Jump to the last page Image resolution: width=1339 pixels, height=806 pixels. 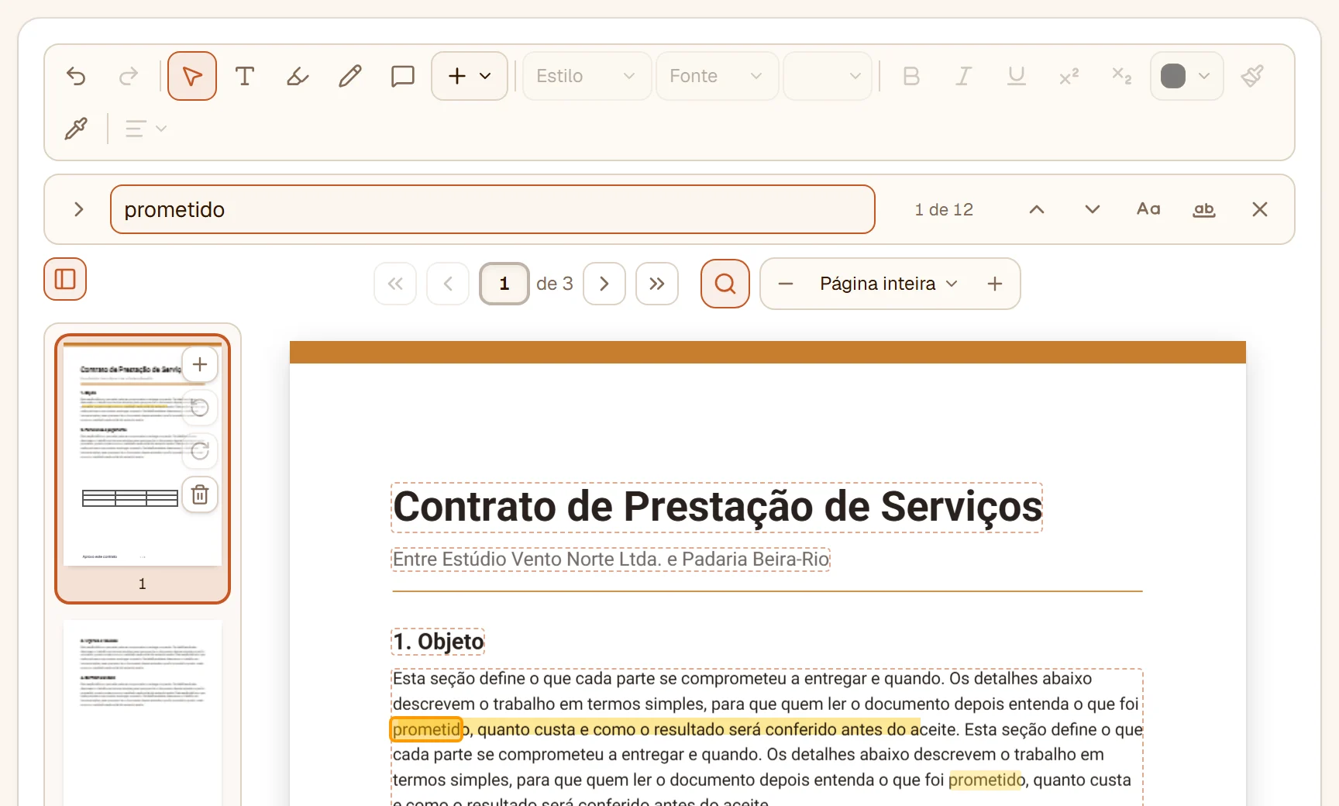657,284
